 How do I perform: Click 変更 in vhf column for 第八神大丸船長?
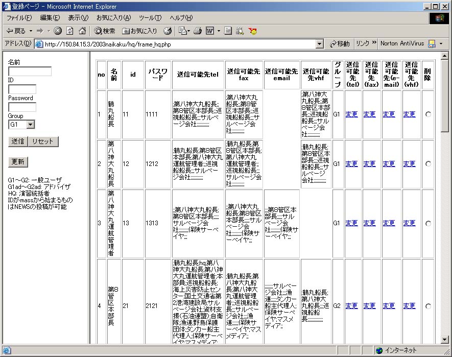coord(409,164)
